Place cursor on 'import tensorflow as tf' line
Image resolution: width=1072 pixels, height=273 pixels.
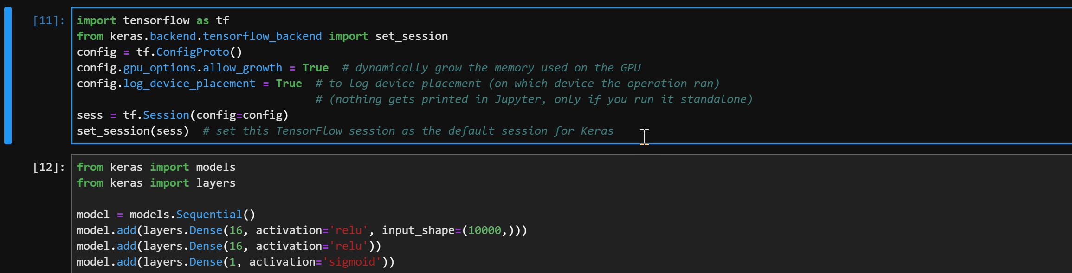click(x=153, y=20)
